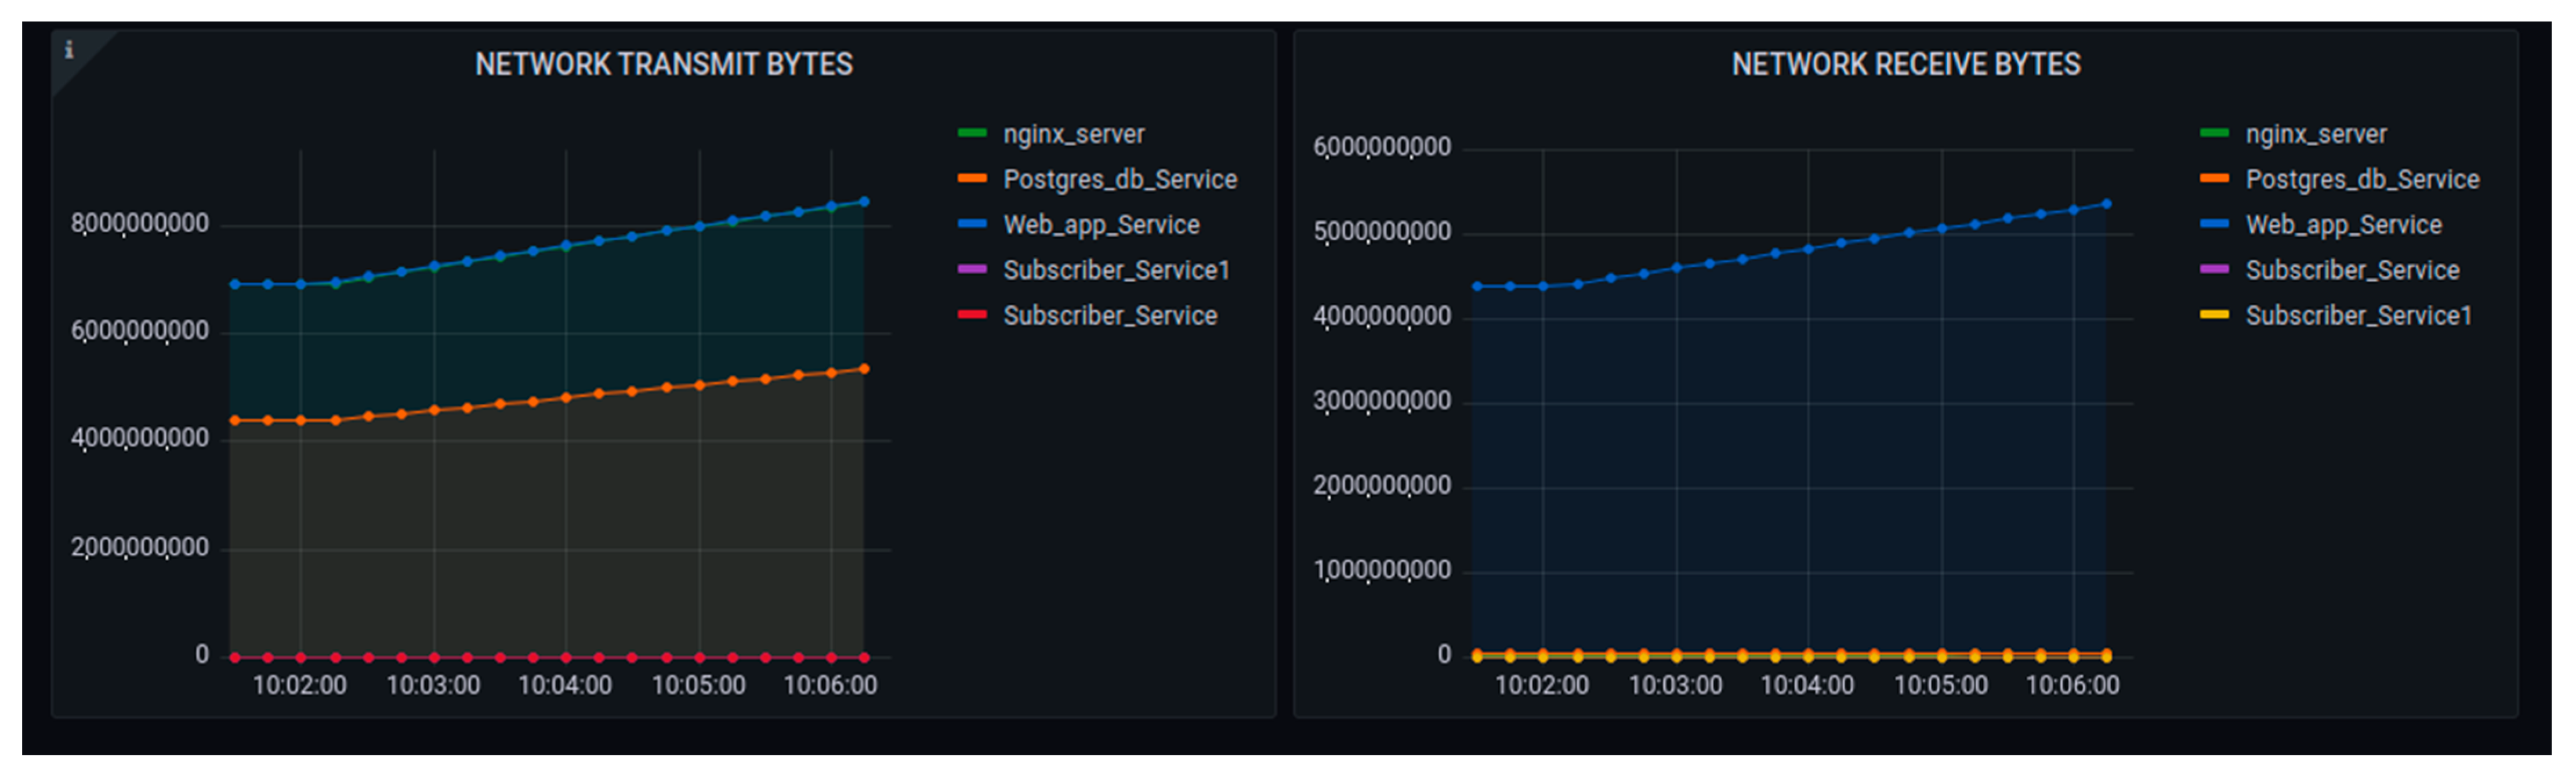This screenshot has width=2576, height=782.
Task: Toggle nginx_server series in transmit legend
Action: pyautogui.click(x=1073, y=134)
